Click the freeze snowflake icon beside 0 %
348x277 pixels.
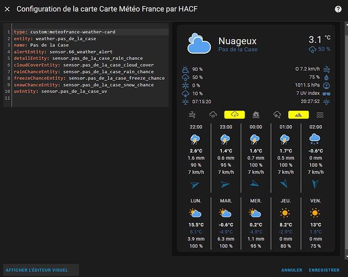185,85
